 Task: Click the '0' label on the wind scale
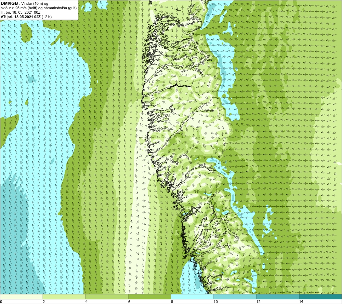(x=1, y=302)
